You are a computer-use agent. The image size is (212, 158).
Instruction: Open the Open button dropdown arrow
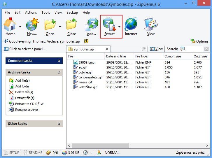coord(60,27)
